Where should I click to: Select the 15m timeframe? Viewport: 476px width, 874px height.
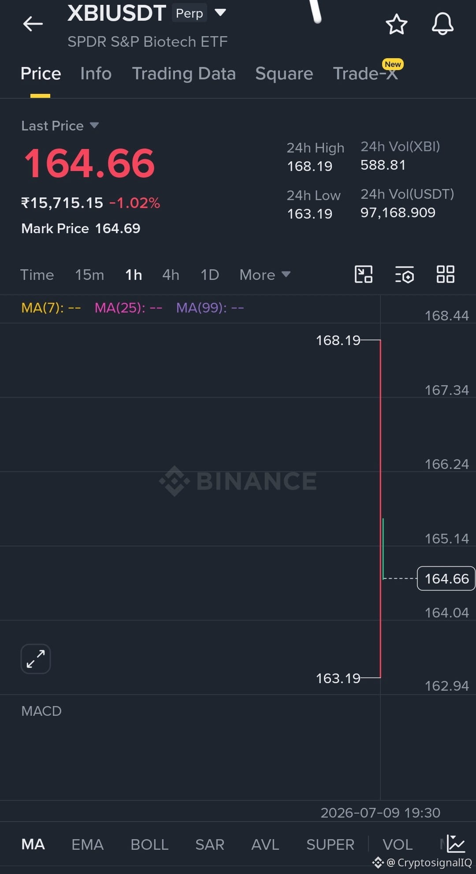89,275
